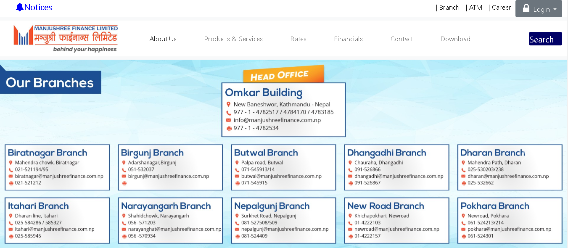
Task: Open the Download menu
Action: pos(455,39)
